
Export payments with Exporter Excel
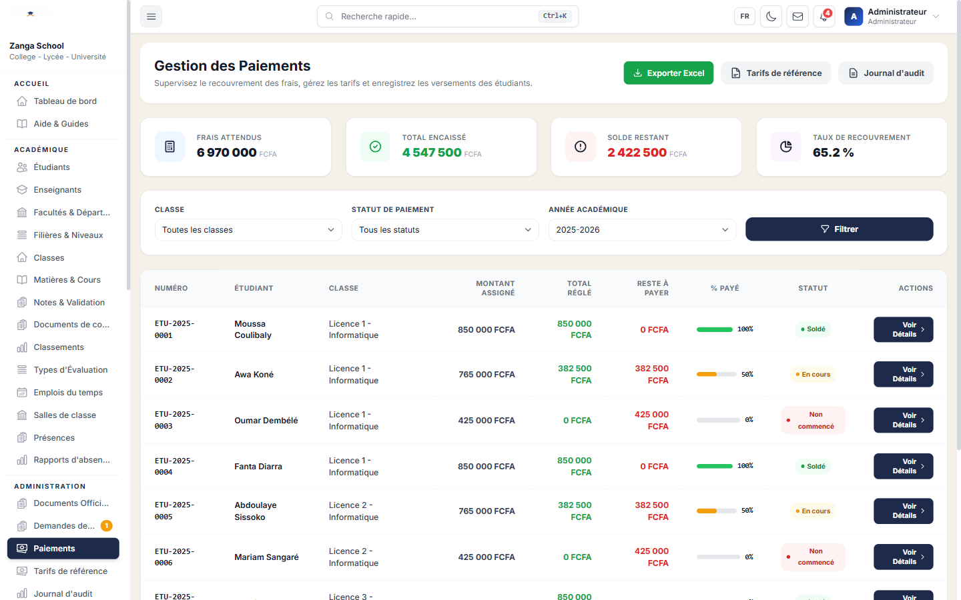[669, 73]
